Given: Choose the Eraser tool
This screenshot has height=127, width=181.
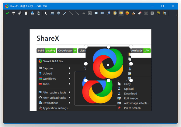Looking at the screenshot, I should click(140, 13).
